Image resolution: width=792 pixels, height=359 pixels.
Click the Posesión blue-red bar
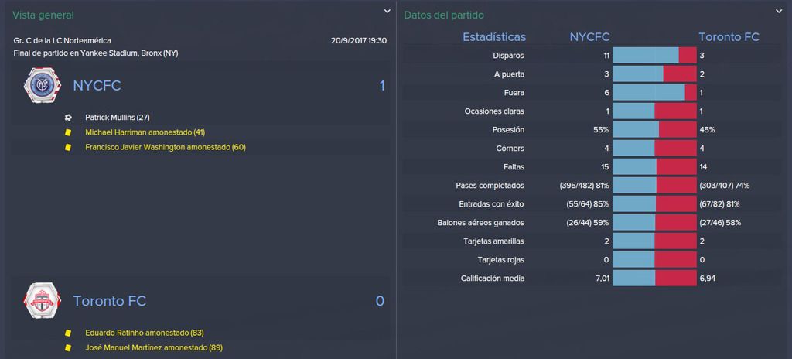point(654,130)
